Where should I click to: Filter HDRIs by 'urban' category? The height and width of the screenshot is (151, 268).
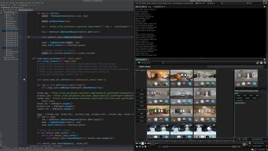(x=142, y=121)
